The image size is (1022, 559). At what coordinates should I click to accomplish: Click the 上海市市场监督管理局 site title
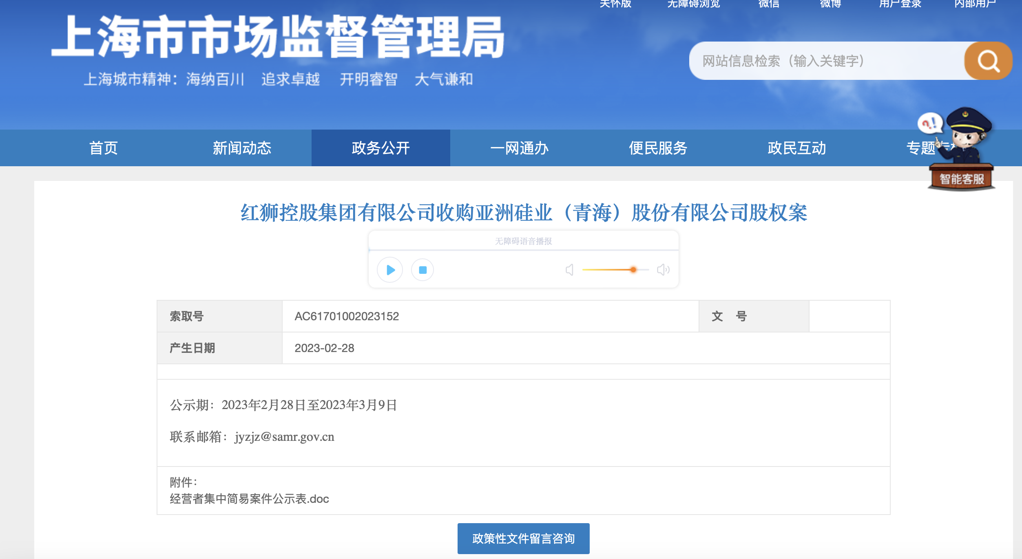point(278,37)
